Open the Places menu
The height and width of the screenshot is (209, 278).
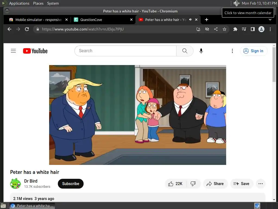click(x=38, y=3)
